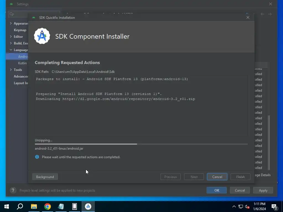
Task: Launch Google Chrome from the taskbar
Action: (x=48, y=206)
